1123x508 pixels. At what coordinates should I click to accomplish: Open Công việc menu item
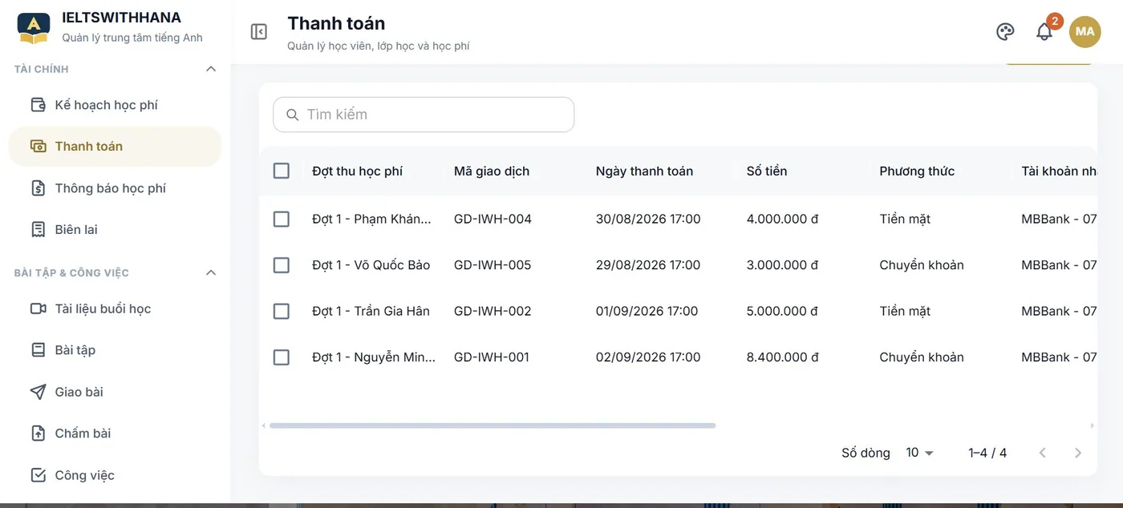(115, 475)
